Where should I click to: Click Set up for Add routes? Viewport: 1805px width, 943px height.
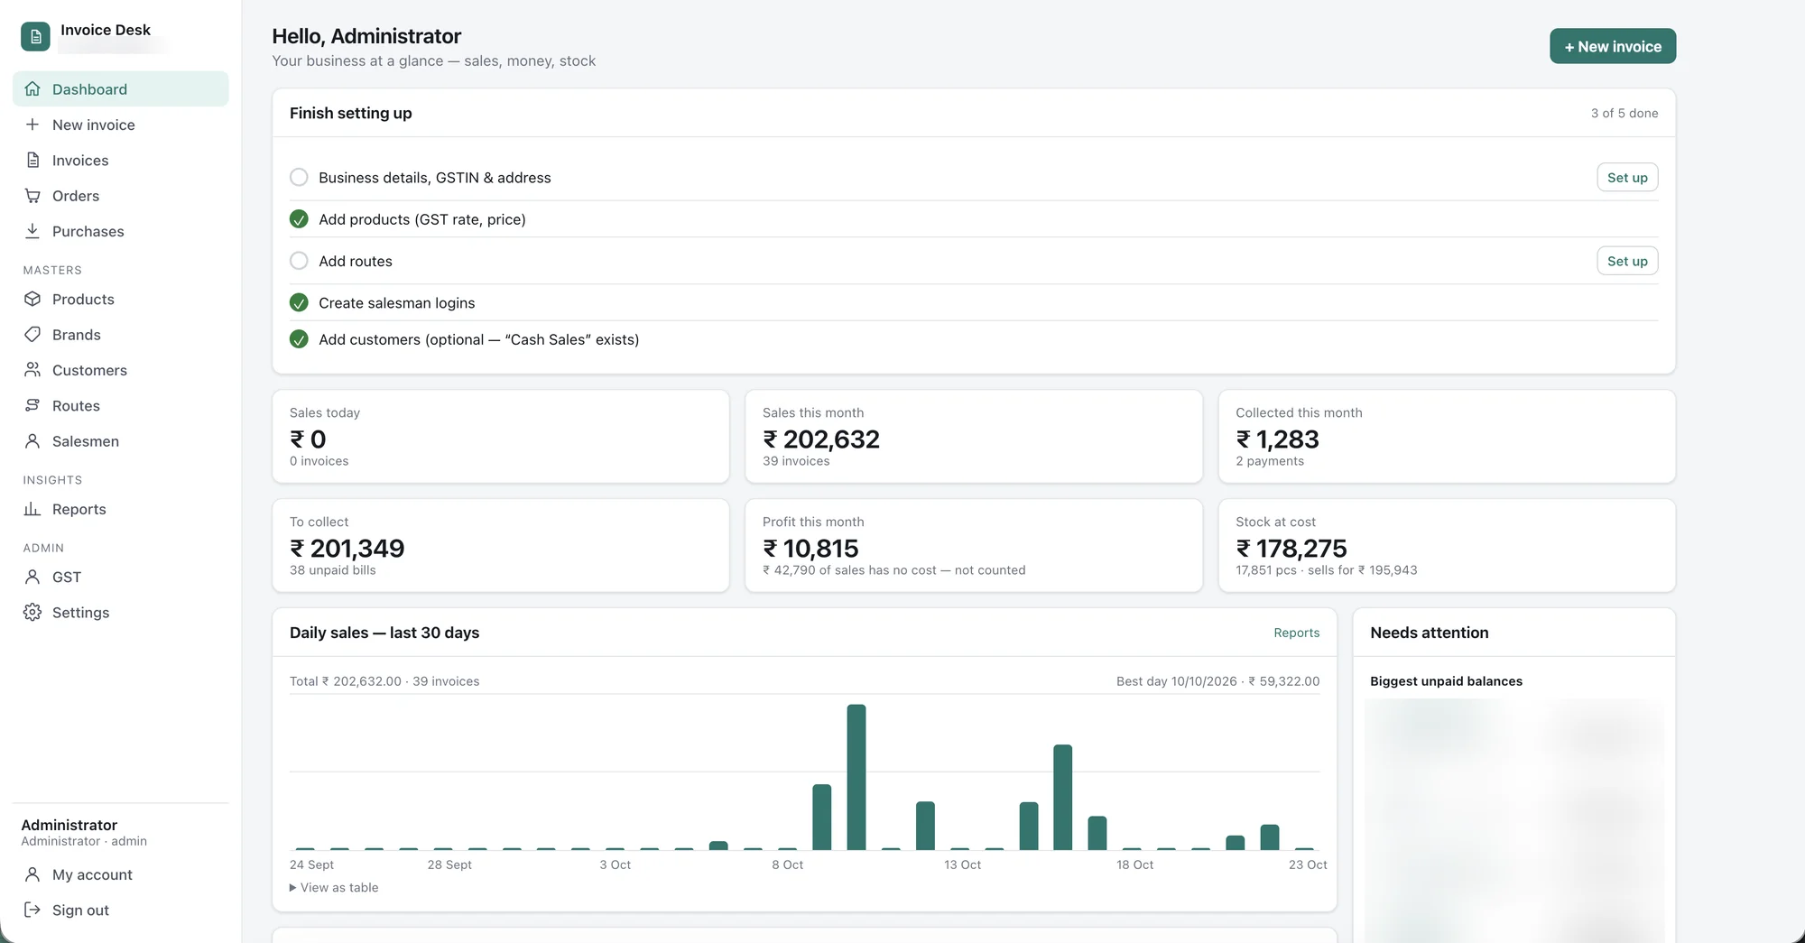point(1627,261)
